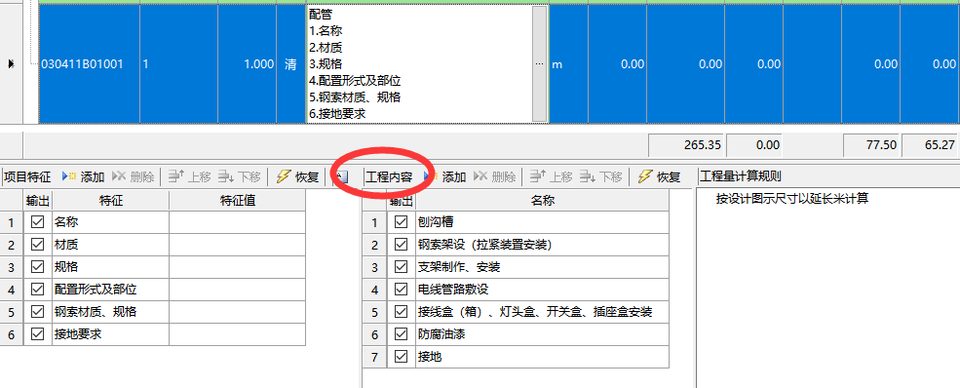960x388 pixels.
Task: Click the total value 65.27
Action: point(929,145)
